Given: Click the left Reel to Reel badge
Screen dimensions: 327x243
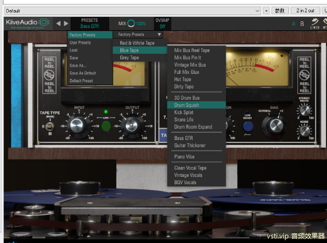Looking at the screenshot, I should pos(49,75).
